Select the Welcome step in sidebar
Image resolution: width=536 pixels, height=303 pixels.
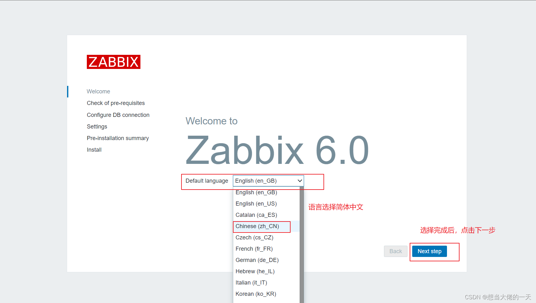pyautogui.click(x=98, y=91)
